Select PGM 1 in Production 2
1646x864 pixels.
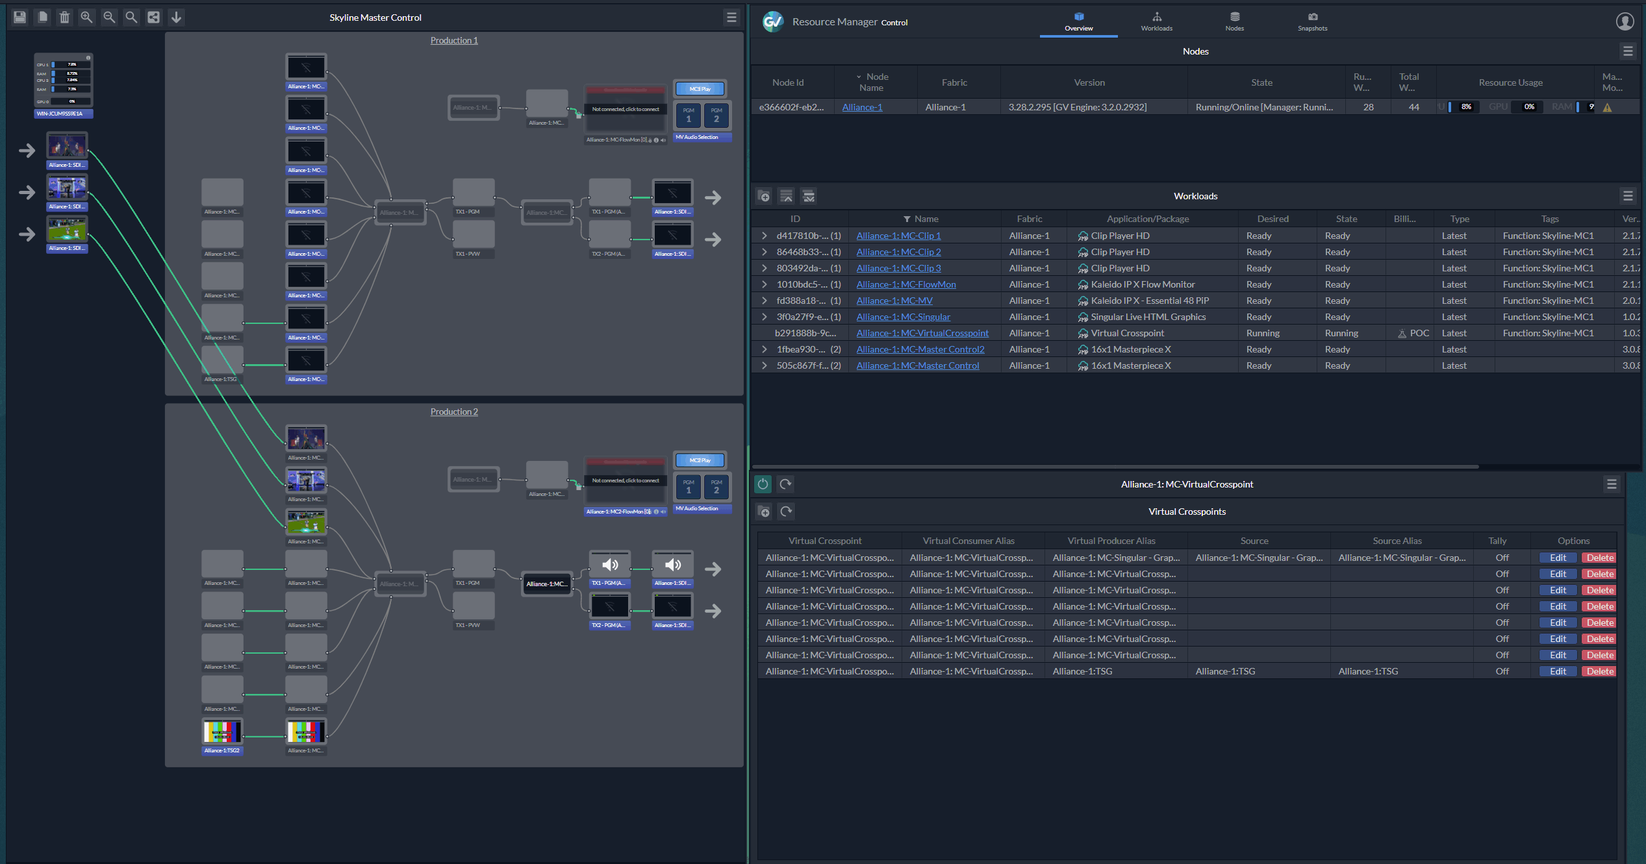[689, 486]
